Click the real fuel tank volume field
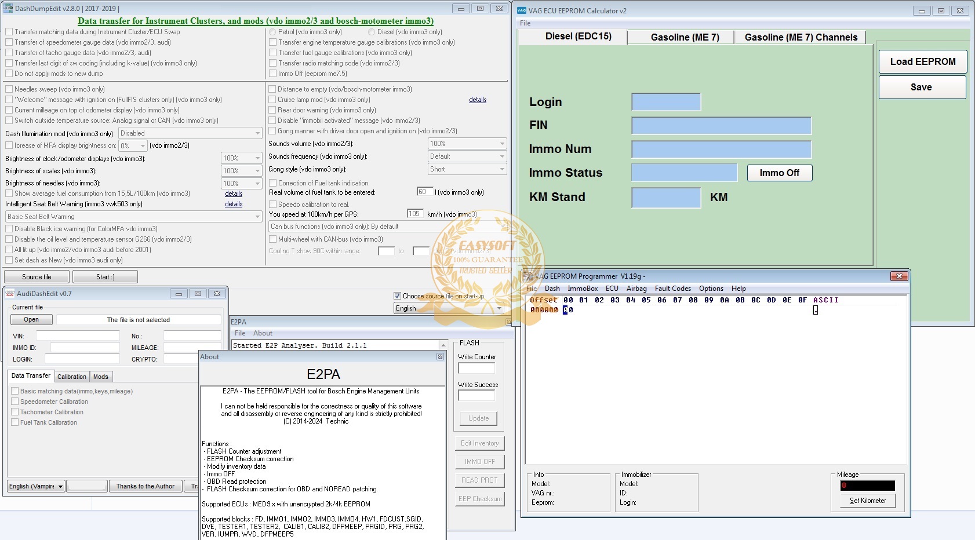975x540 pixels. (x=425, y=192)
